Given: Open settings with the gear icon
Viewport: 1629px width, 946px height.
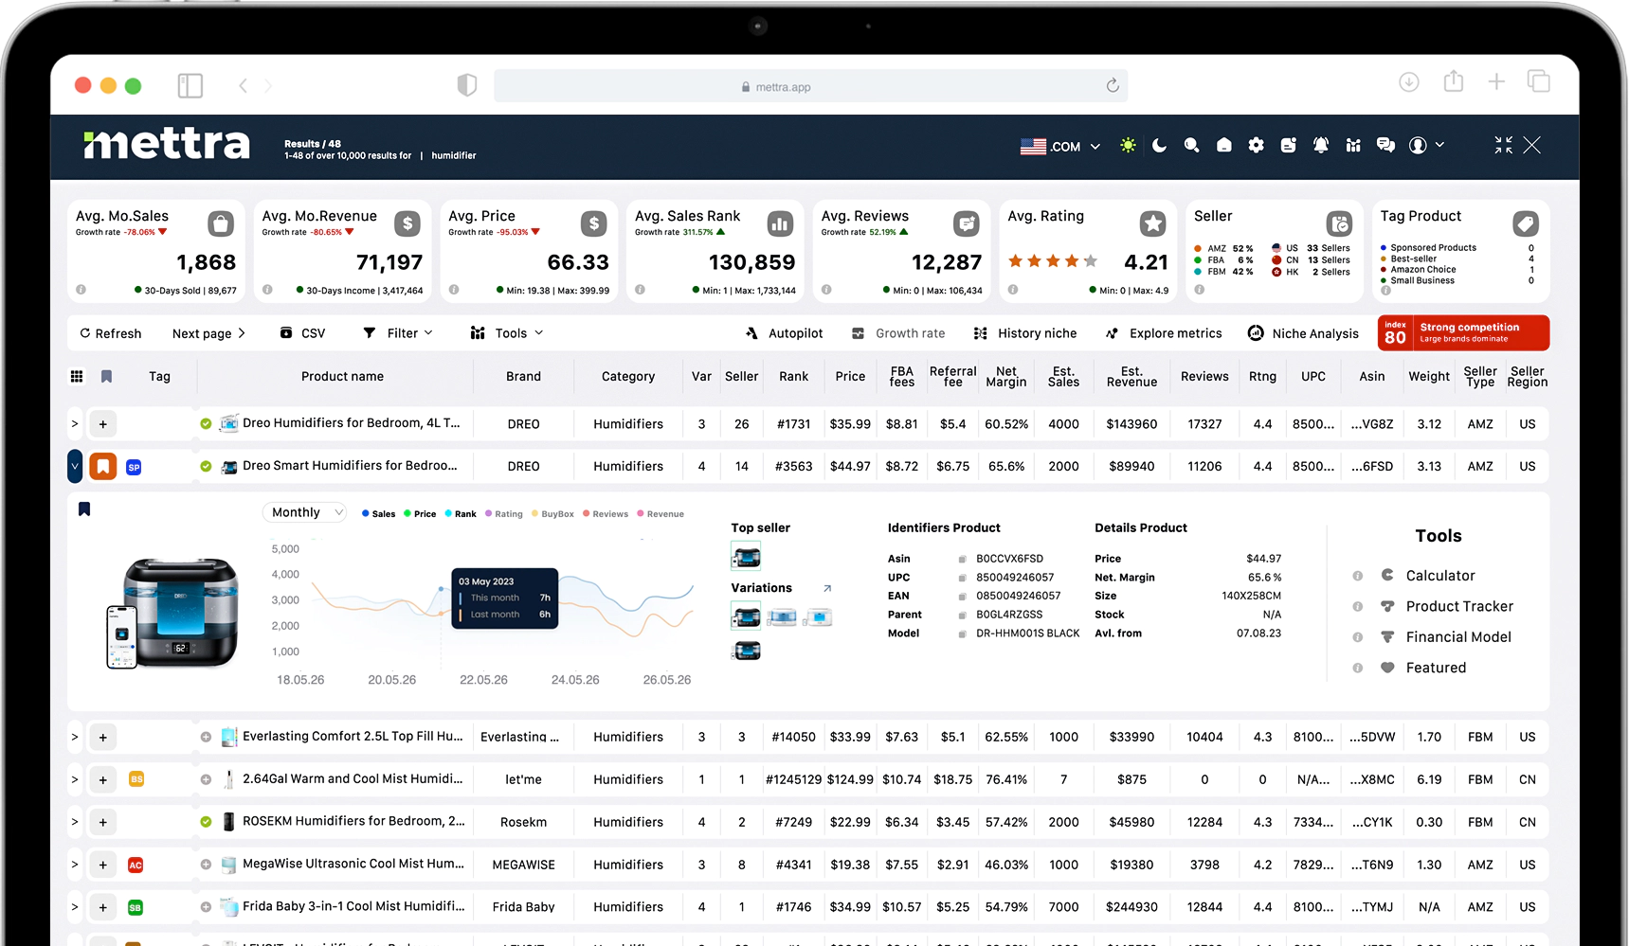Looking at the screenshot, I should click(1256, 145).
